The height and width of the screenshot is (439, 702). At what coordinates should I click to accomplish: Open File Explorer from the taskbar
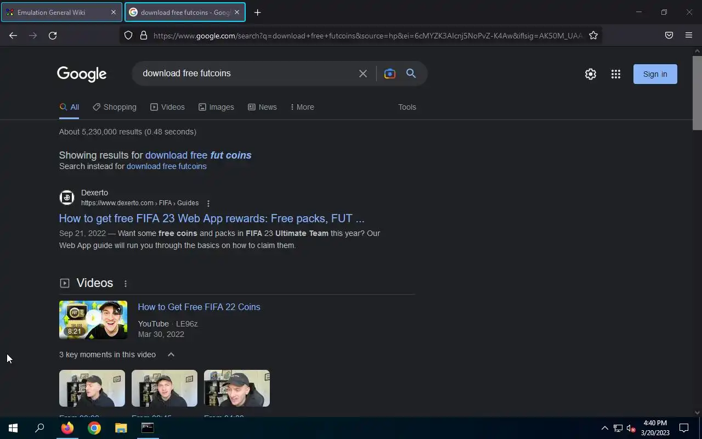click(x=121, y=428)
